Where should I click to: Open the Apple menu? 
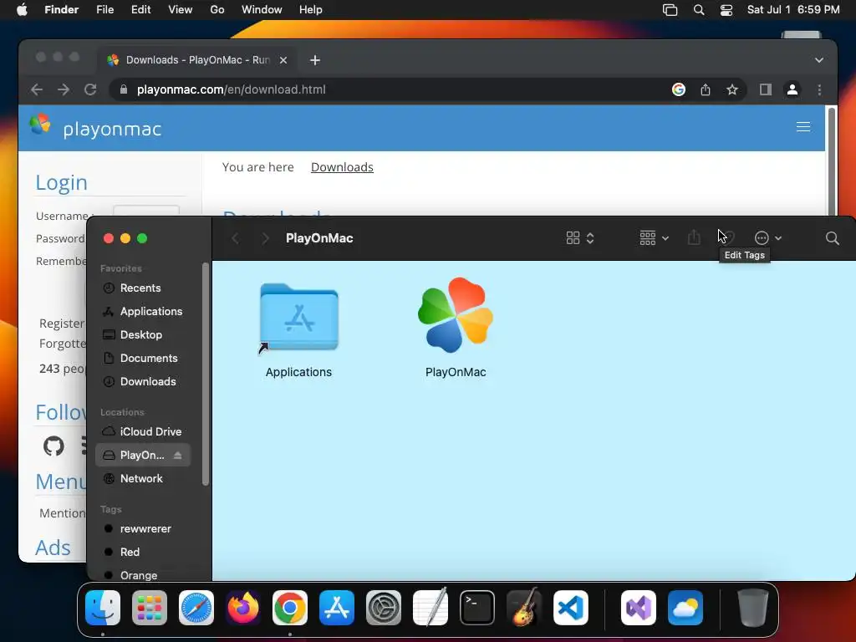point(22,10)
